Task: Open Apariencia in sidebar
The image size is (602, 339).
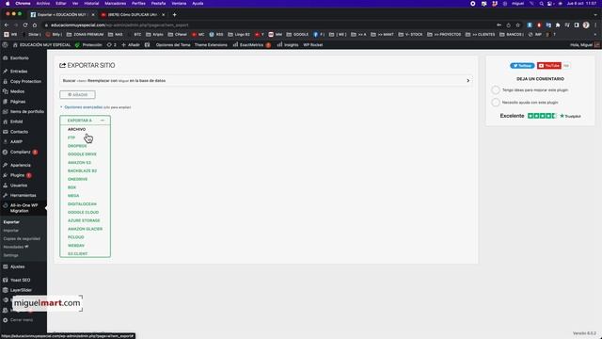Action: pyautogui.click(x=21, y=166)
